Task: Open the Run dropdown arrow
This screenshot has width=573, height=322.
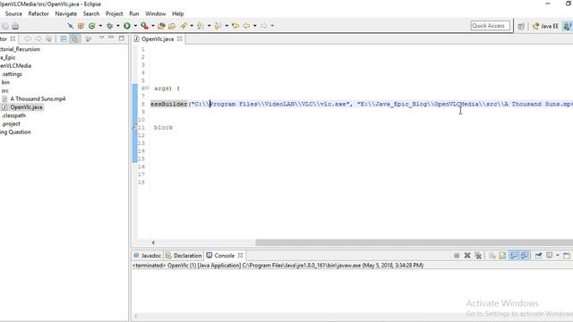Action: click(x=135, y=26)
